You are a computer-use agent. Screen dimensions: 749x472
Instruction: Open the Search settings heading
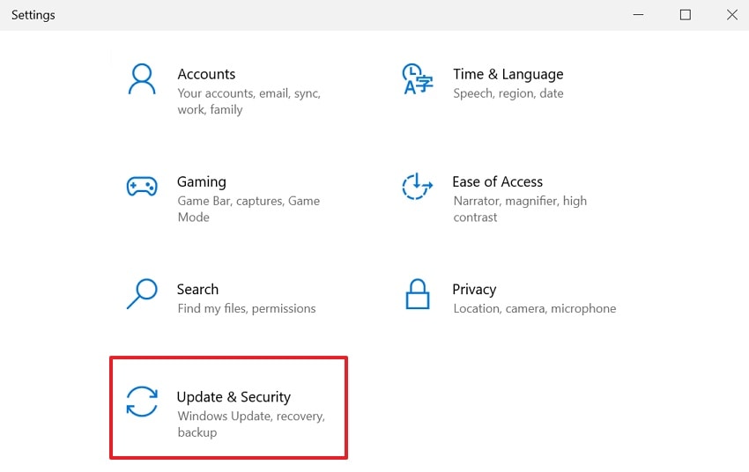pyautogui.click(x=197, y=289)
